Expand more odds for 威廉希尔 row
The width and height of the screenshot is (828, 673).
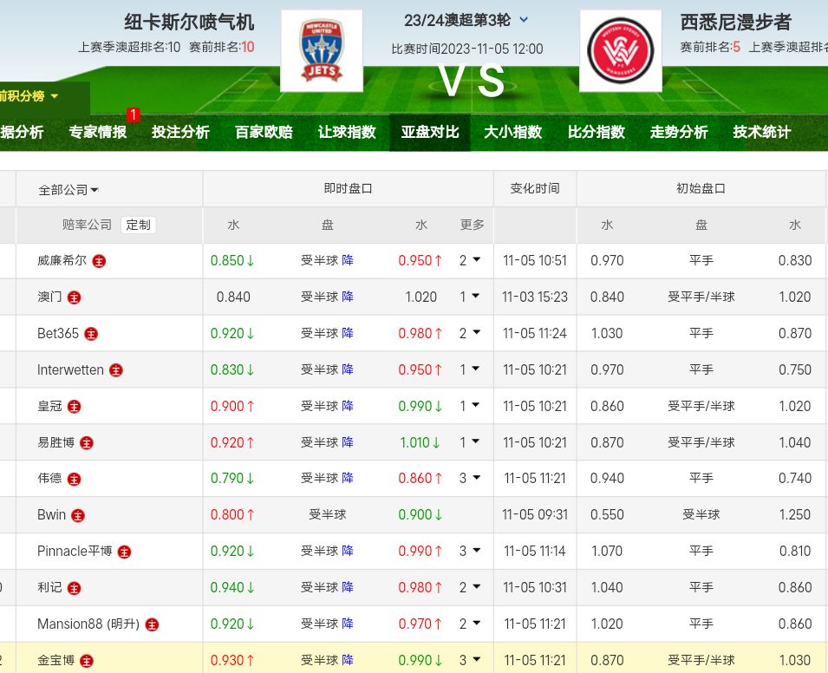469,260
